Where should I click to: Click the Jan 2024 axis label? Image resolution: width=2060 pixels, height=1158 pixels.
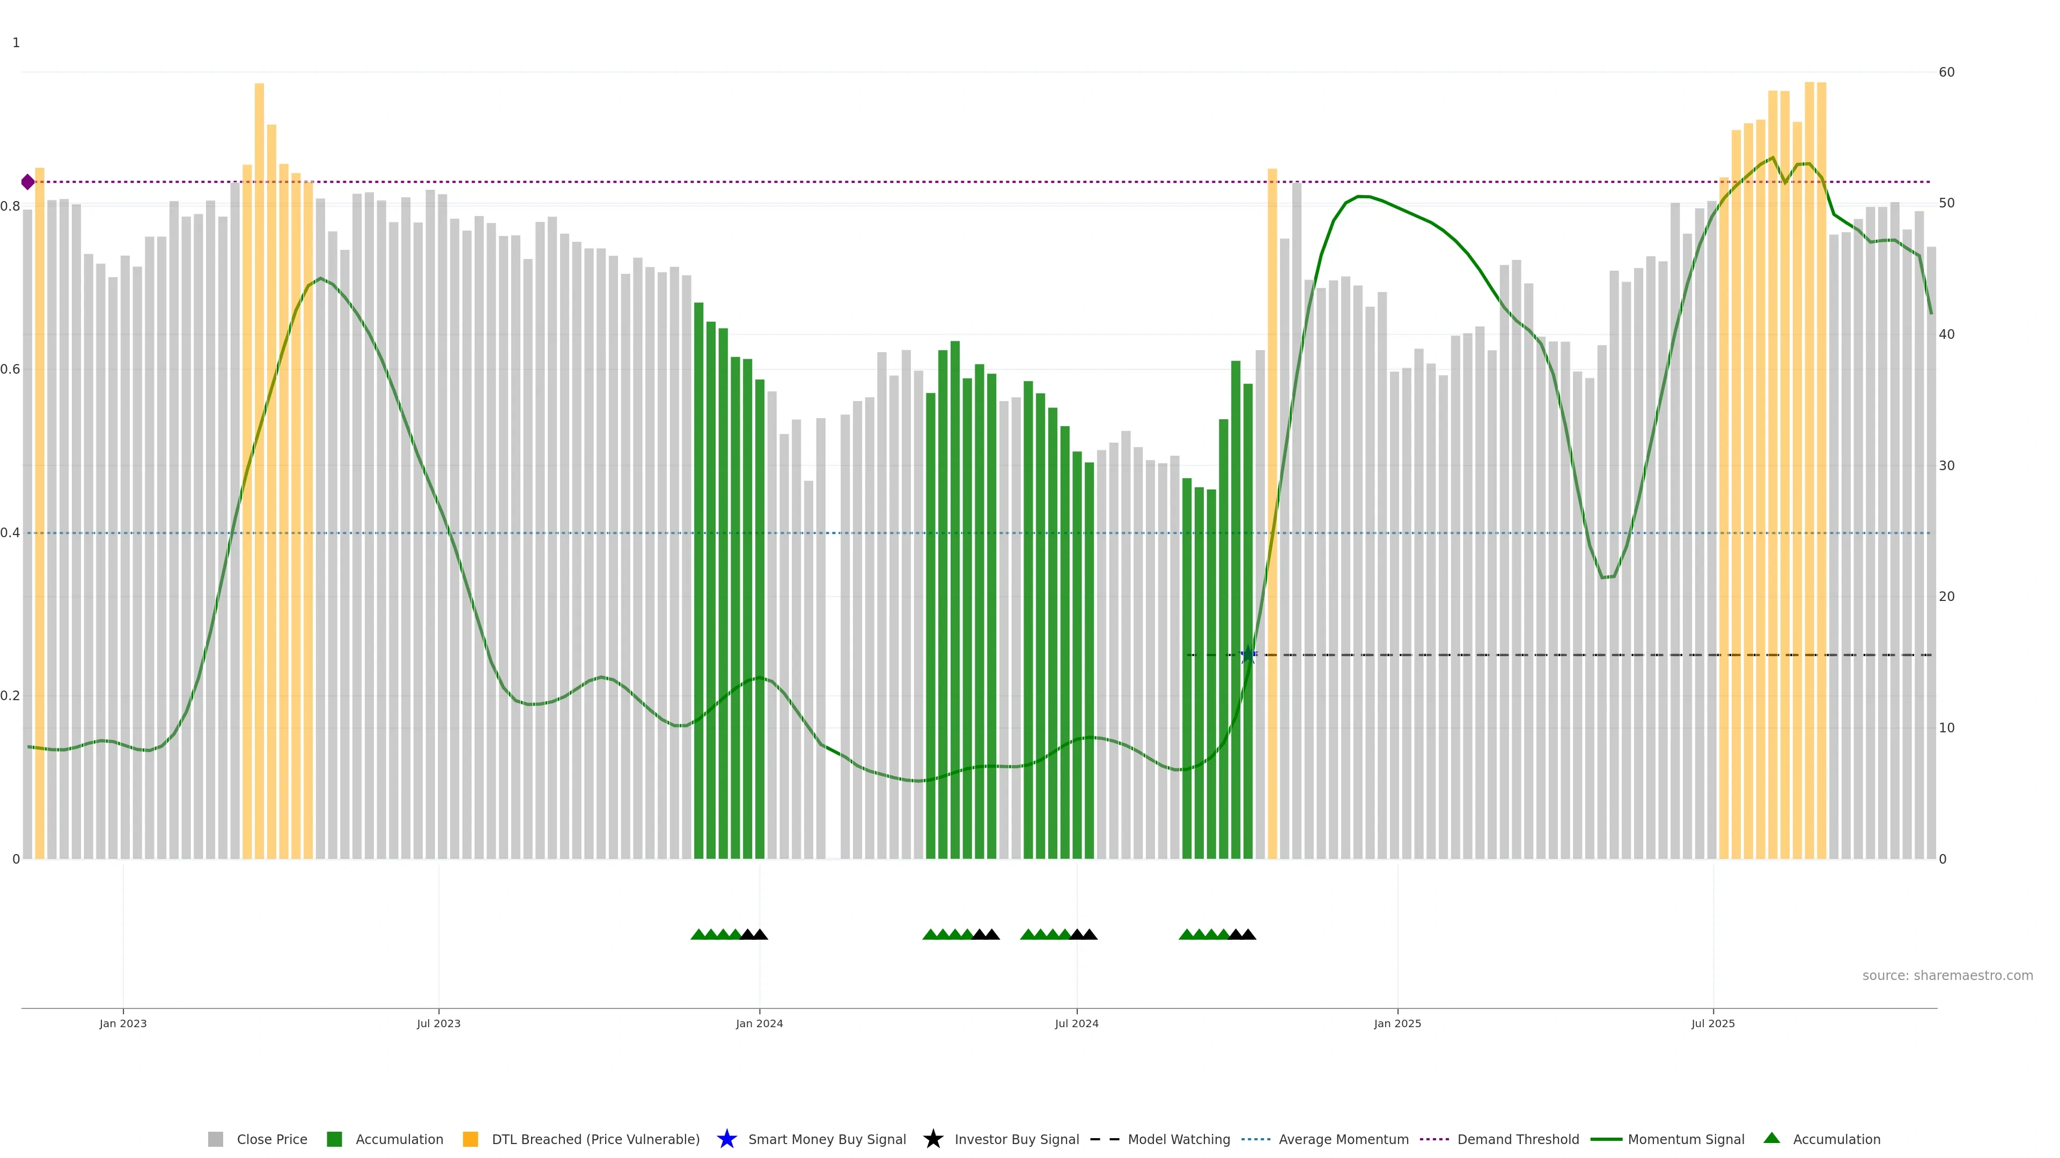pos(759,1023)
